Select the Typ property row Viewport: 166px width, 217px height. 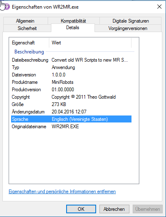(x=71, y=67)
